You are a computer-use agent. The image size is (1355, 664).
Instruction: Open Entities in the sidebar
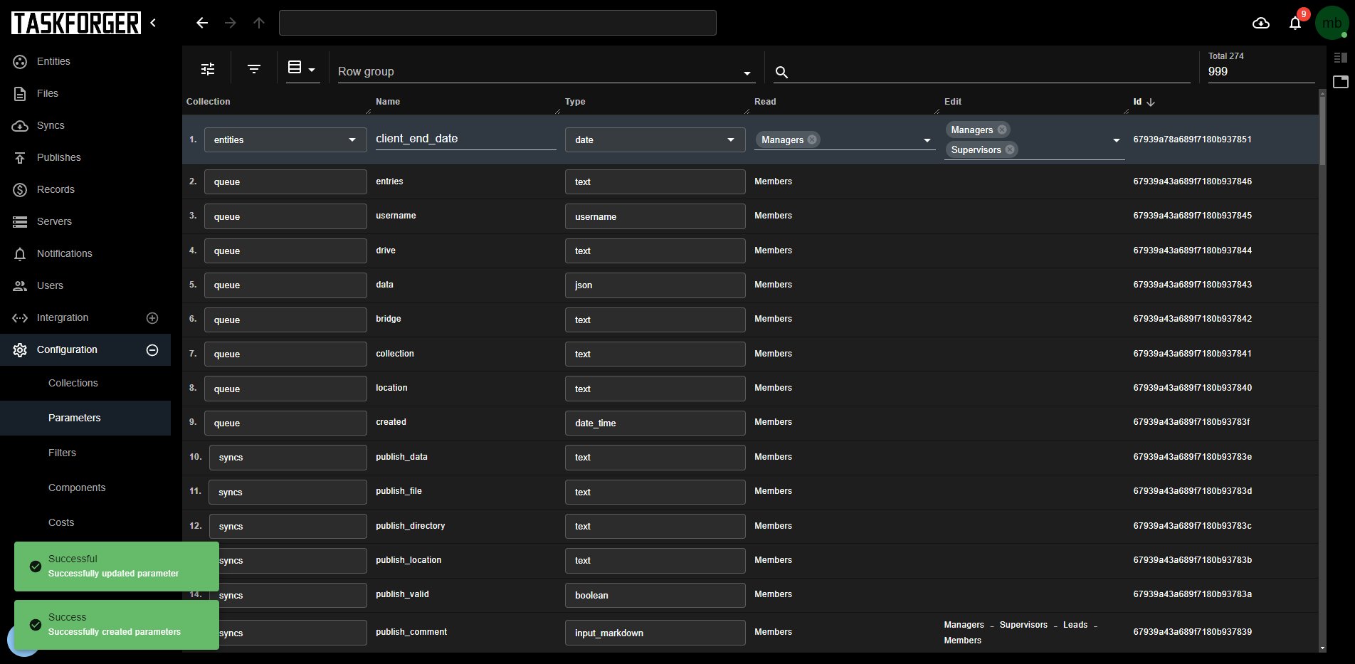point(85,61)
